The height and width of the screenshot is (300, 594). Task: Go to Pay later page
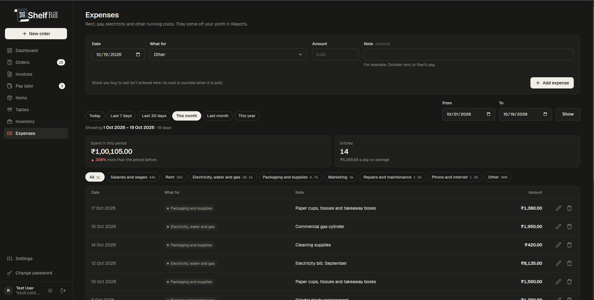click(36, 86)
